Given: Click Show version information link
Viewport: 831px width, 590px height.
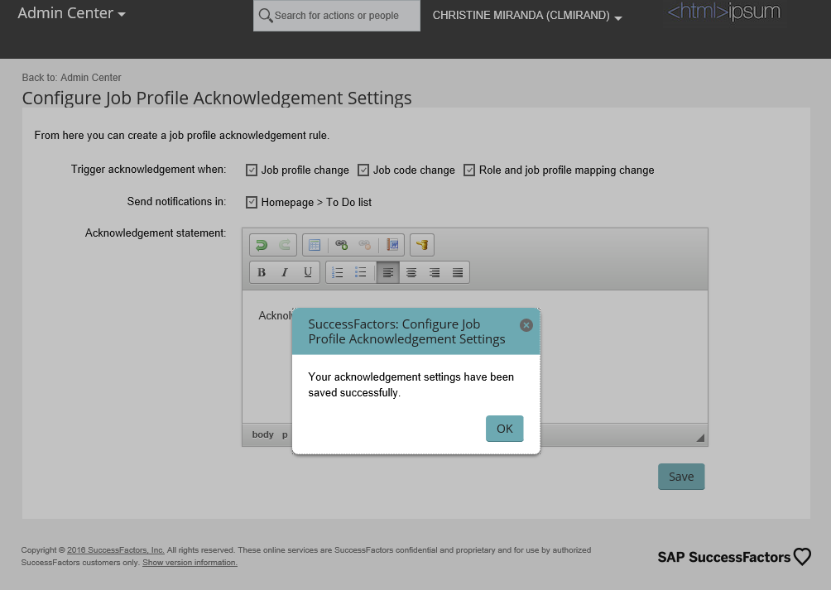Looking at the screenshot, I should [190, 563].
